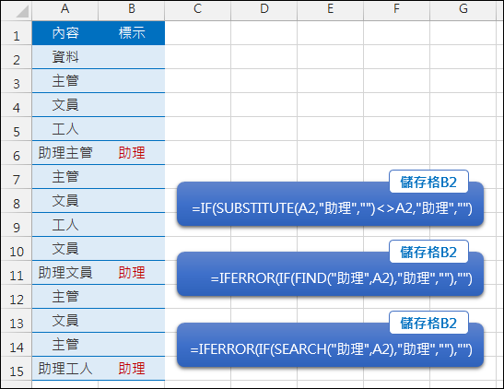
Task: Click cell A2 containing 資料
Action: [64, 57]
